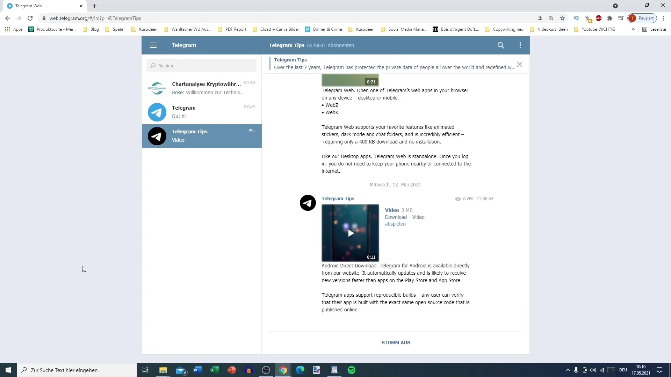
Task: Bookmark this page with the star icon
Action: click(x=562, y=18)
